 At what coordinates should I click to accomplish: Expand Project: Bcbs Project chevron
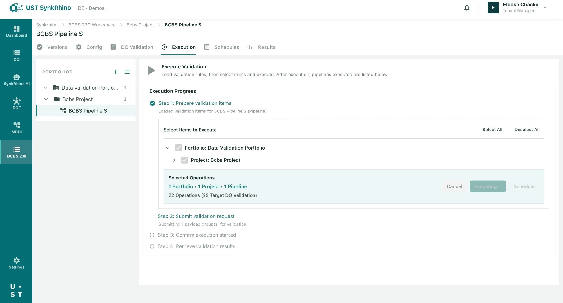pyautogui.click(x=174, y=160)
